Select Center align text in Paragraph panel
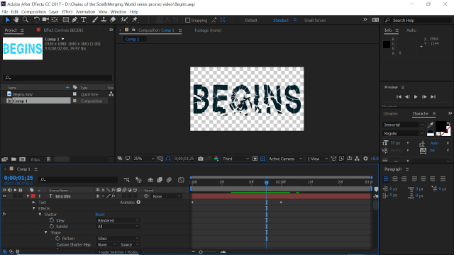This screenshot has width=454, height=255. click(x=395, y=179)
